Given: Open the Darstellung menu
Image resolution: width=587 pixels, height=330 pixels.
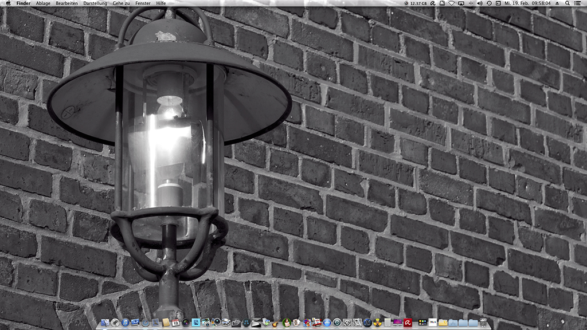Looking at the screenshot, I should click(x=95, y=3).
